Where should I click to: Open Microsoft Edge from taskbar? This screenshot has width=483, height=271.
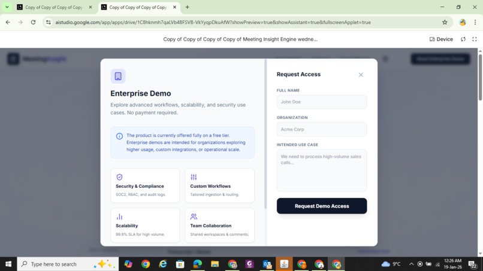point(197,264)
